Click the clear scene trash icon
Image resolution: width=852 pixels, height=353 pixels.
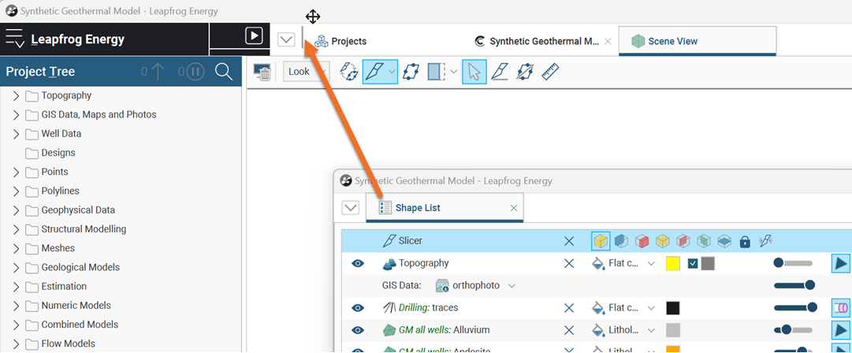coord(262,72)
